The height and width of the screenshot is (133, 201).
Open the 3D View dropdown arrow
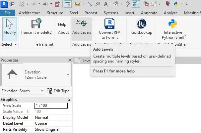[122, 4]
